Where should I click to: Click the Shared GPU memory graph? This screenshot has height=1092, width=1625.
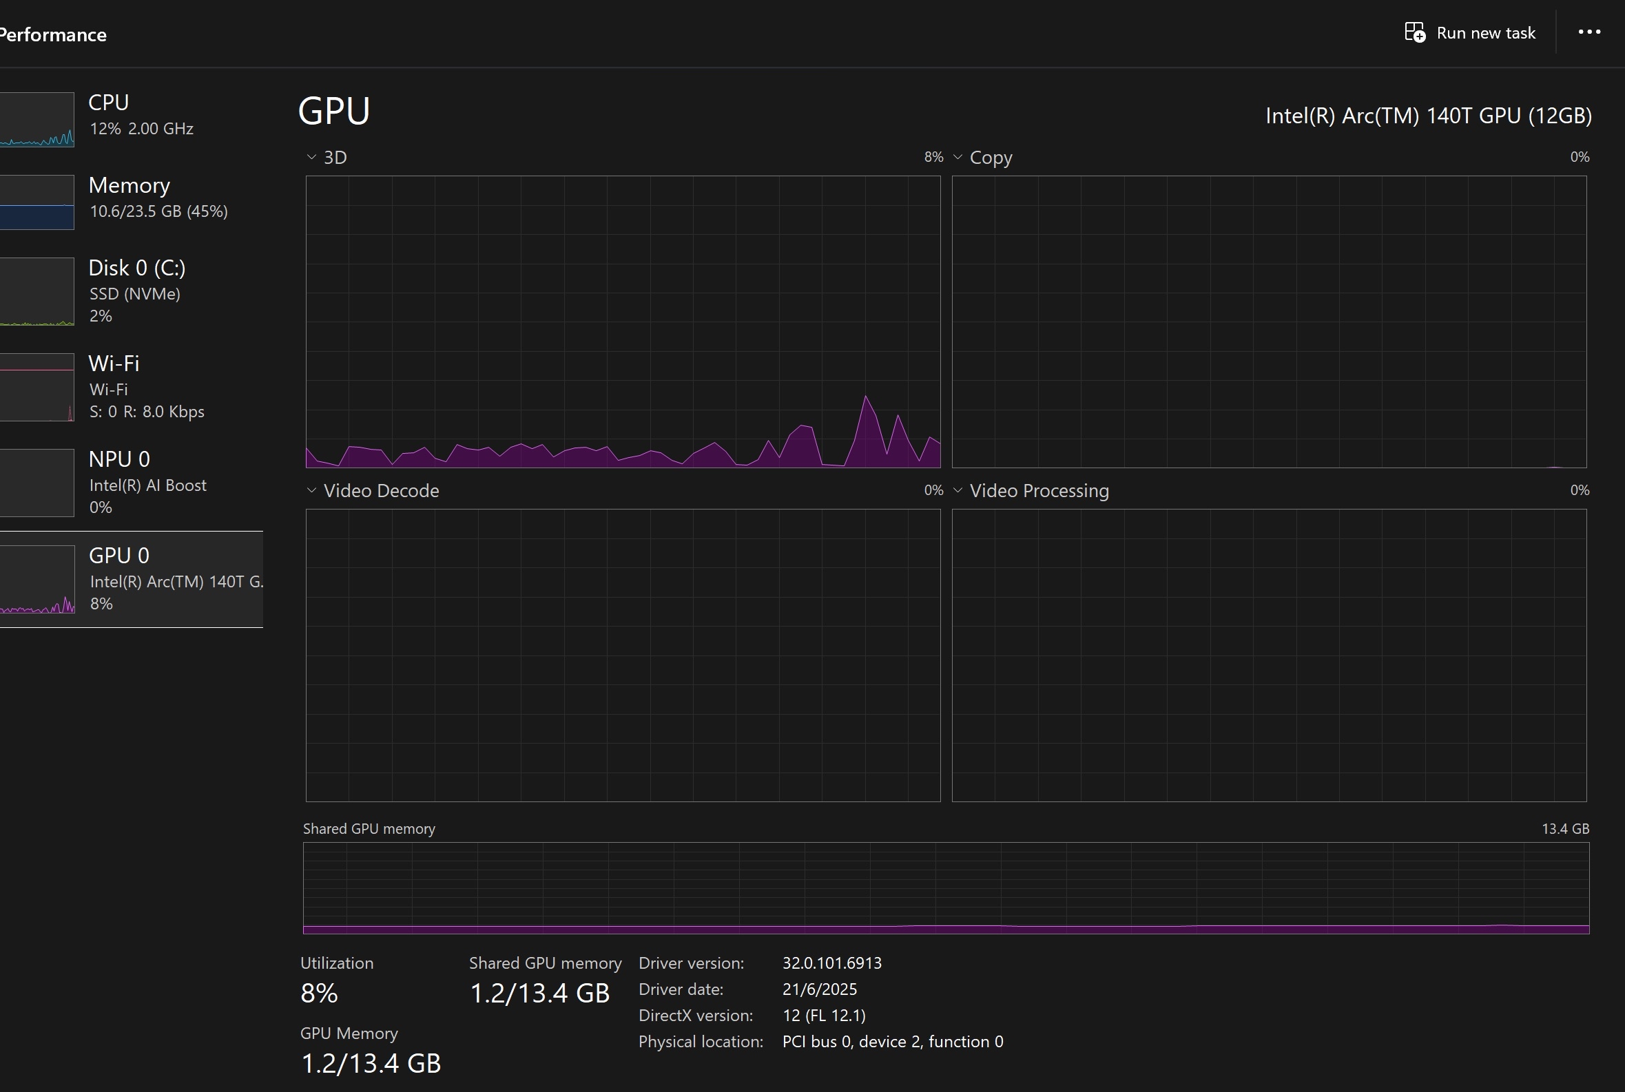pos(946,888)
